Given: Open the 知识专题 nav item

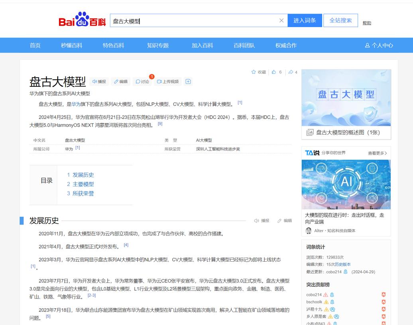Looking at the screenshot, I should (158, 45).
